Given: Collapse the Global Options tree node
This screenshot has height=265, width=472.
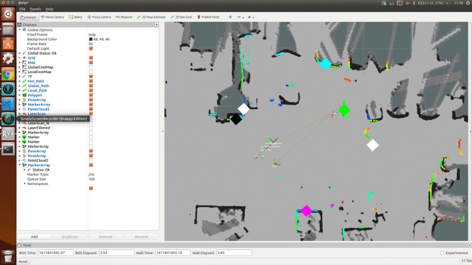Looking at the screenshot, I should click(20, 30).
